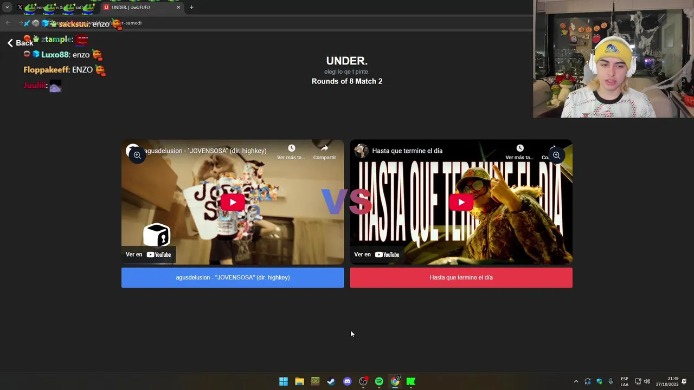The image size is (694, 390).
Task: Open Google Chrome from the taskbar
Action: click(395, 381)
